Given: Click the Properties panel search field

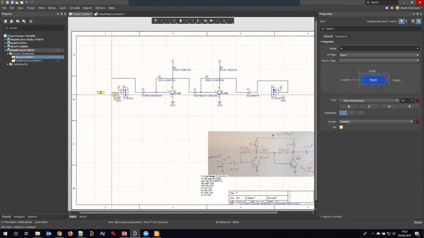Looking at the screenshot, I should (371, 29).
